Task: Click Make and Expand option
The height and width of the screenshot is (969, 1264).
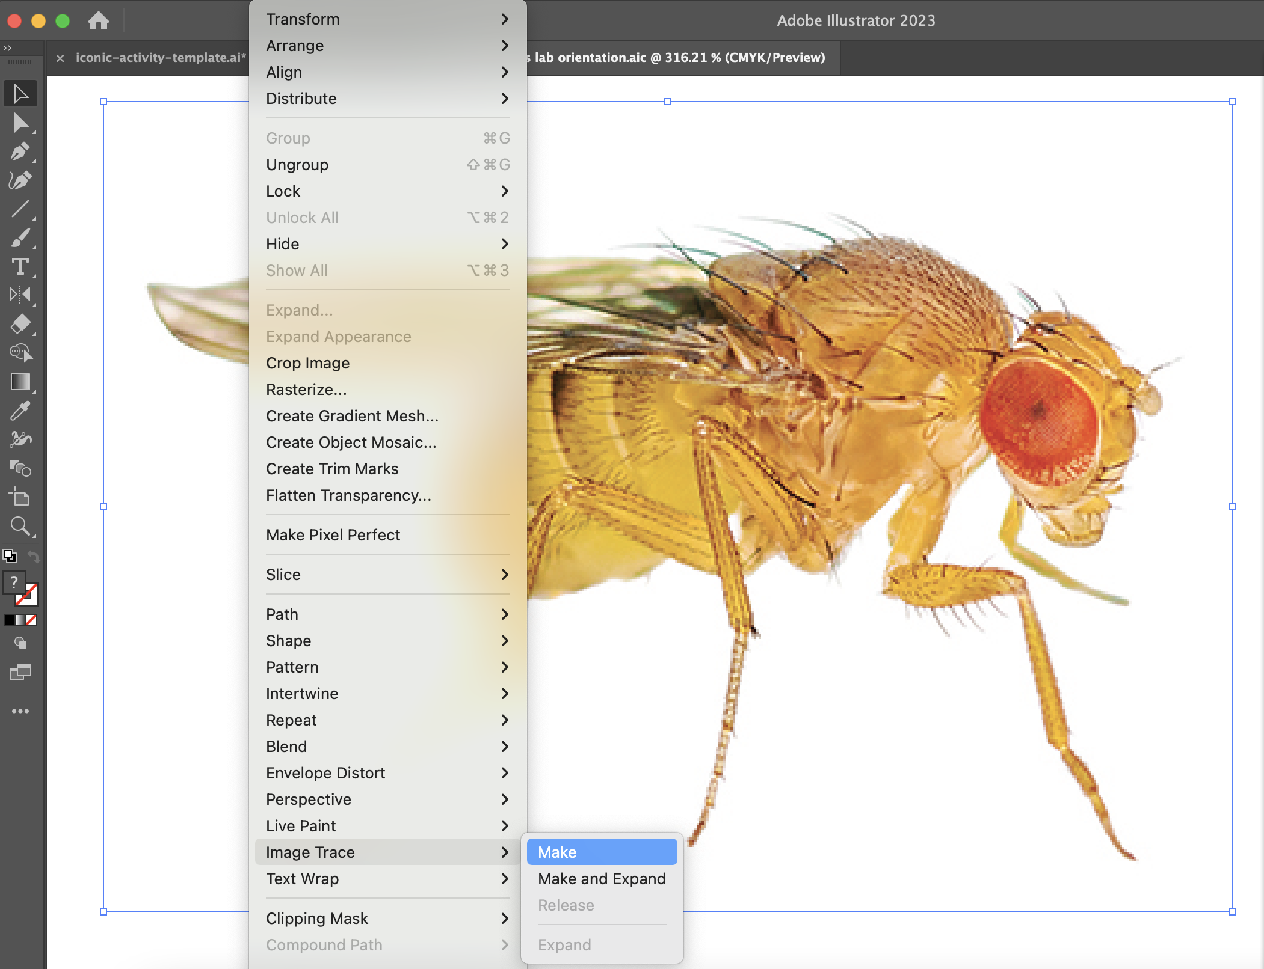Action: [x=602, y=879]
